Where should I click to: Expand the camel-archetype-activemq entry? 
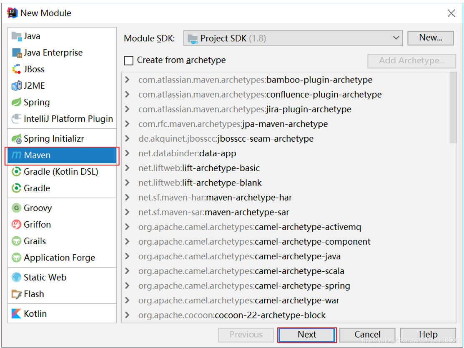(128, 227)
